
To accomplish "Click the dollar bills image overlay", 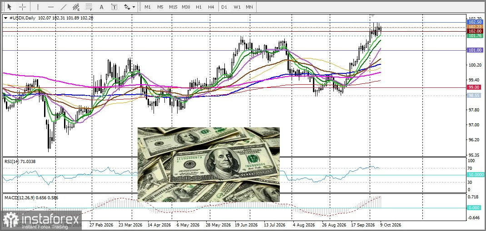I will [208, 164].
